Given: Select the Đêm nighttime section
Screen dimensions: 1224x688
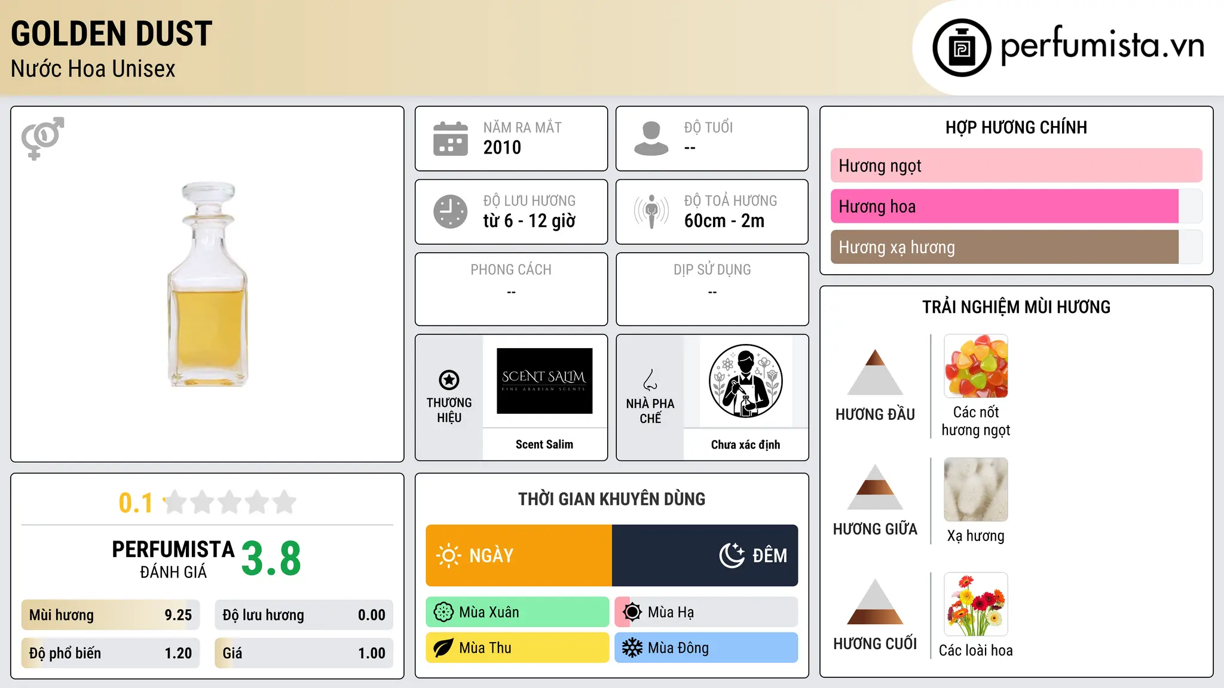Looking at the screenshot, I should coord(705,555).
